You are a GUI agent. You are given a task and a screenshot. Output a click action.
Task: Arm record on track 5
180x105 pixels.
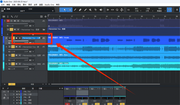click(x=16, y=64)
